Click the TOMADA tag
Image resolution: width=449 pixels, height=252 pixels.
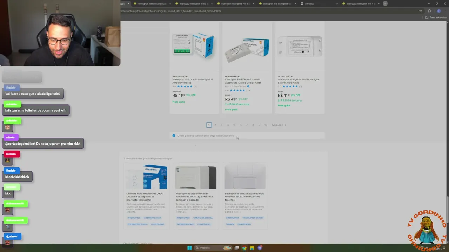tap(230, 224)
